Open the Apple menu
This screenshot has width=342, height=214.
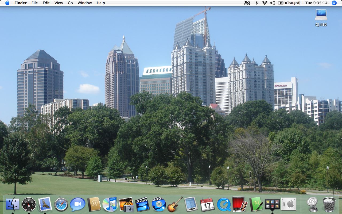[x=7, y=3]
